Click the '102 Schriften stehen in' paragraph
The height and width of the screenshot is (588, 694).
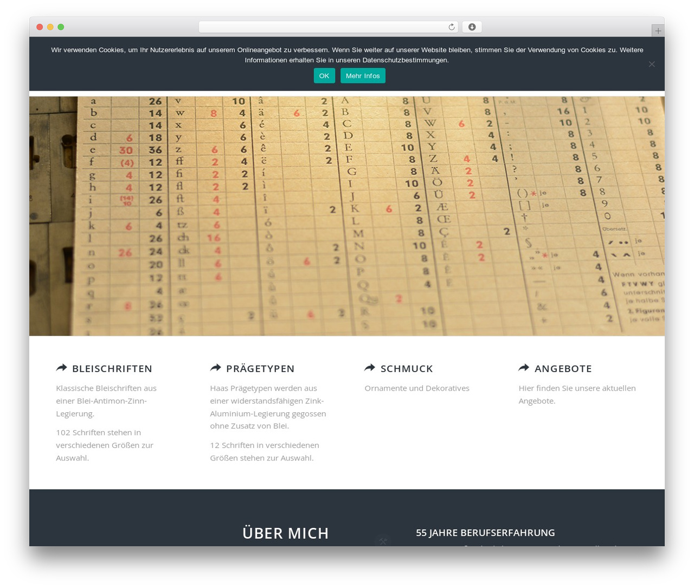tap(105, 445)
